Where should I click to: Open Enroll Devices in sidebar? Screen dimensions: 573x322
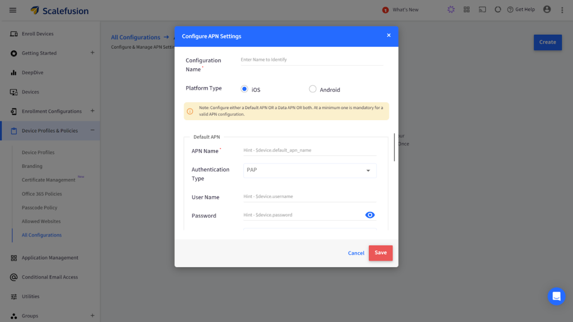(x=37, y=34)
